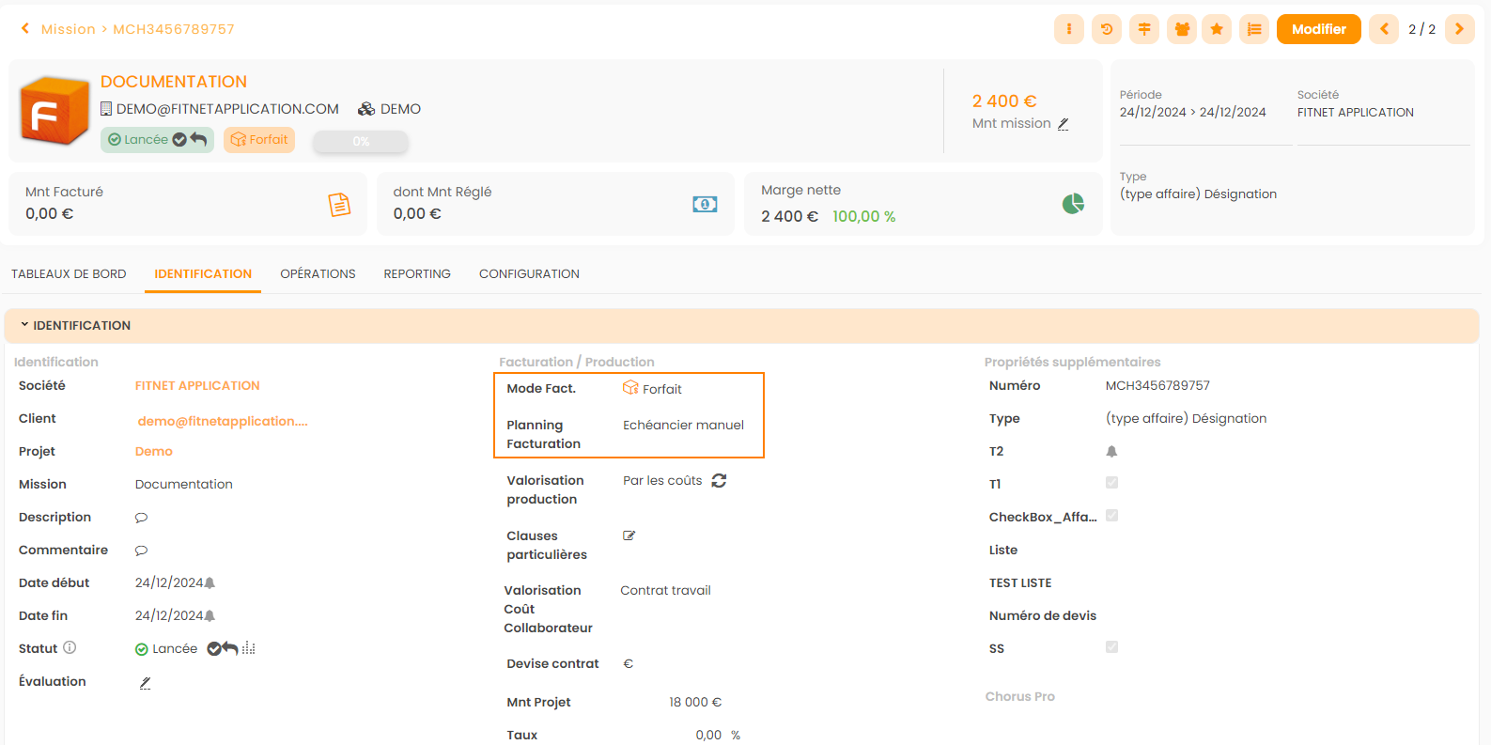Open the history icon in top toolbar
Screen dimensions: 1491x745
click(x=1106, y=29)
